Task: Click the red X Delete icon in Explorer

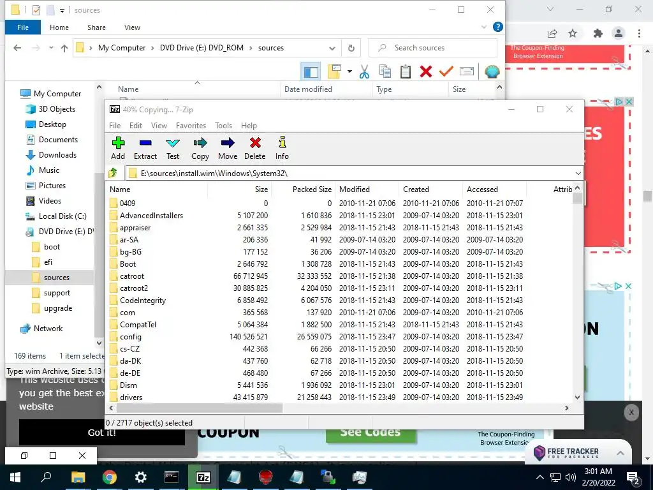Action: (425, 71)
